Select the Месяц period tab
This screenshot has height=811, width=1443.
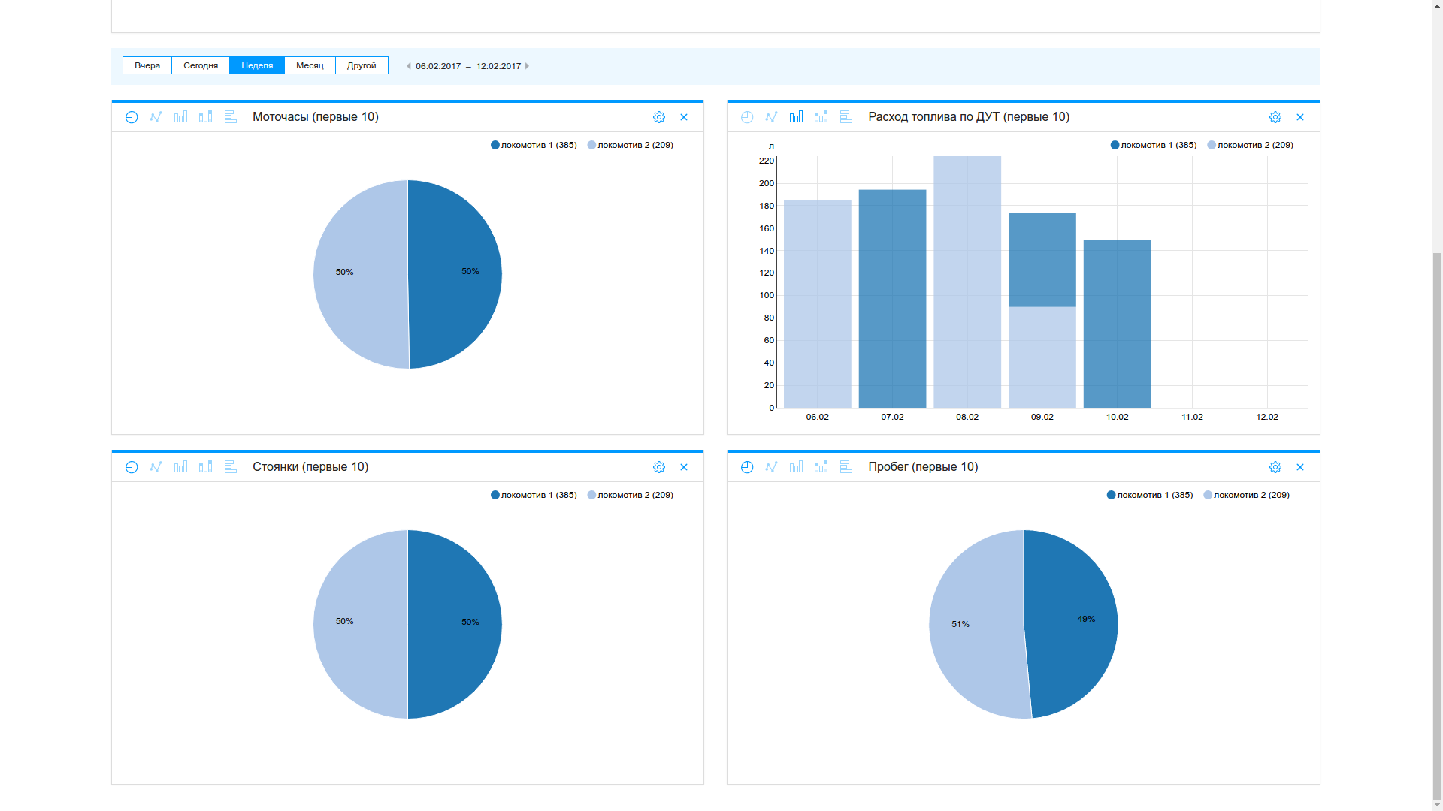tap(310, 65)
